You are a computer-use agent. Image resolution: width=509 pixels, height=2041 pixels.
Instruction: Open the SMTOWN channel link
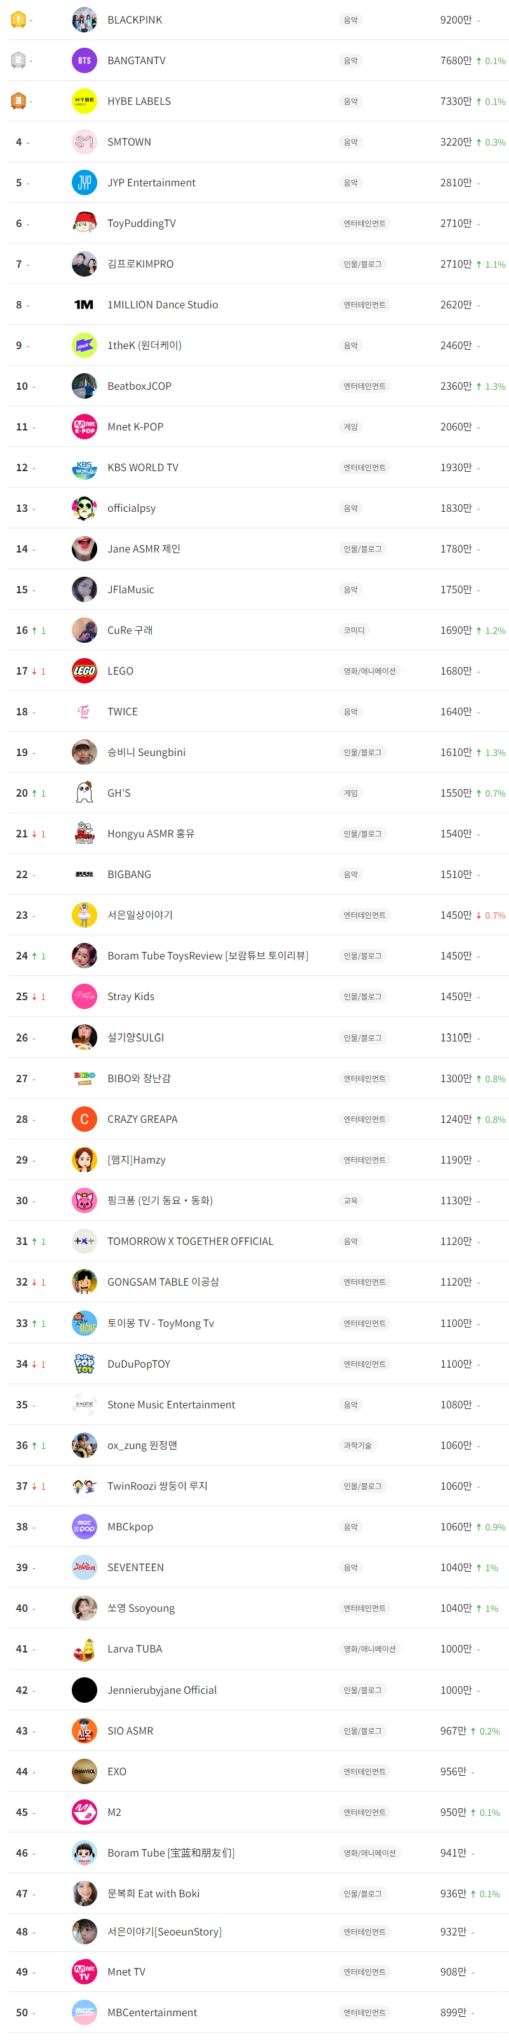pos(129,142)
